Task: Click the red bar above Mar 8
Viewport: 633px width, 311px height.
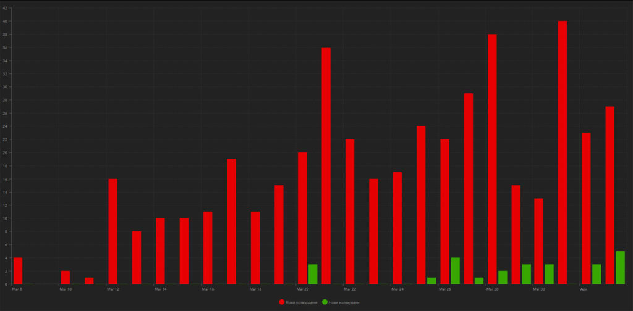Action: [18, 271]
